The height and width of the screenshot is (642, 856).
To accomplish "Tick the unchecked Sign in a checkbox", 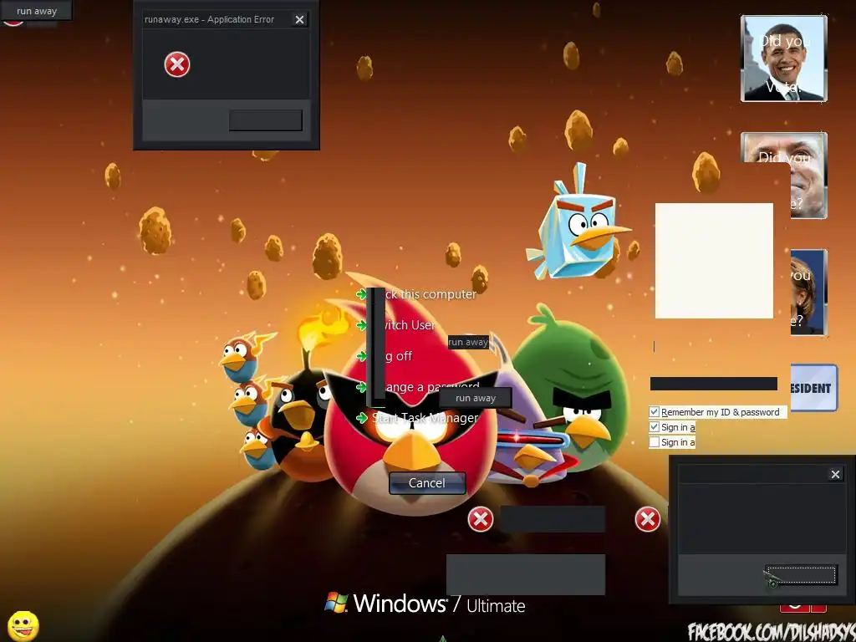I will pos(654,442).
